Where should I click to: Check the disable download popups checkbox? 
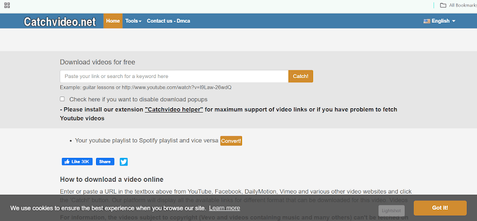(63, 99)
